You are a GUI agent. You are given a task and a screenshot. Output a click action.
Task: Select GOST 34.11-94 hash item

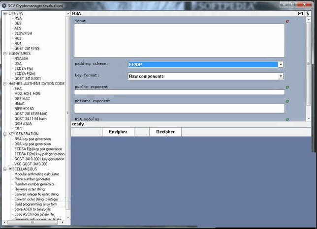click(x=31, y=119)
